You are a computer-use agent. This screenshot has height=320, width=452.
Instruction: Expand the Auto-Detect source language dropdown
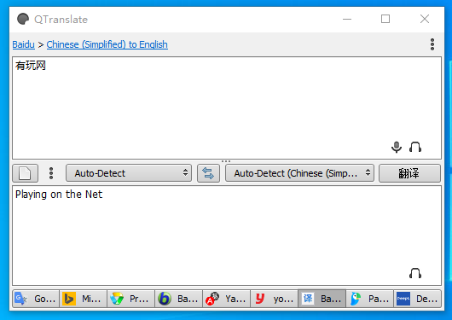click(x=129, y=173)
